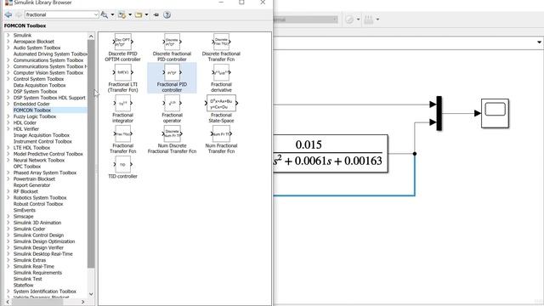This screenshot has width=544, height=306.
Task: Open the search history dropdown
Action: click(96, 14)
